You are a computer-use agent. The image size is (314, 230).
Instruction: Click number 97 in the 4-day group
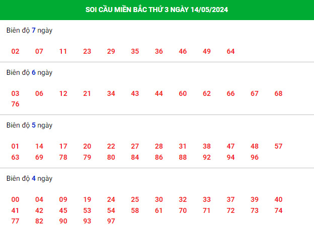pos(111,221)
